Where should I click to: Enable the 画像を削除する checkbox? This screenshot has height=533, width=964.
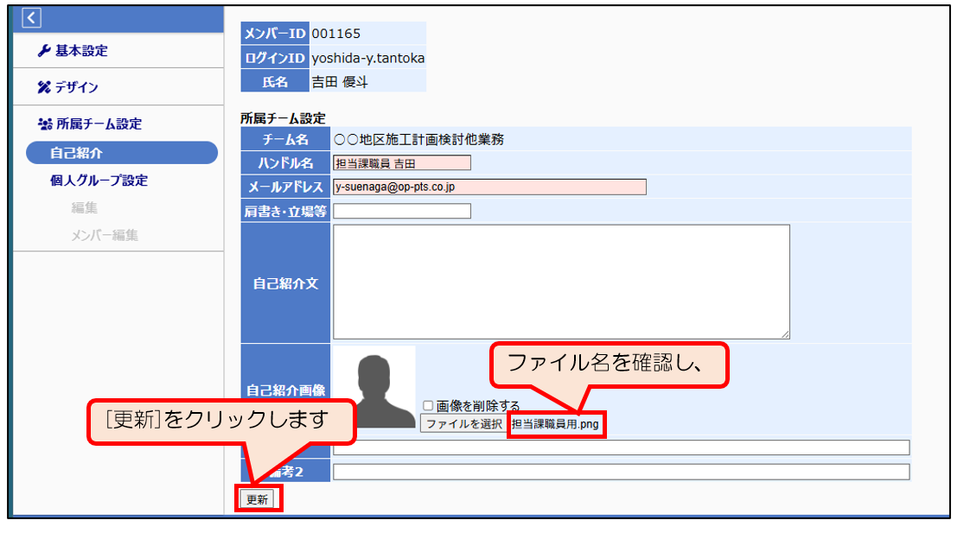428,405
